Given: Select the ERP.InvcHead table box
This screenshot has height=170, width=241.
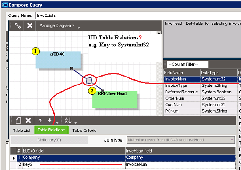Looking at the screenshot, I should pyautogui.click(x=115, y=99).
